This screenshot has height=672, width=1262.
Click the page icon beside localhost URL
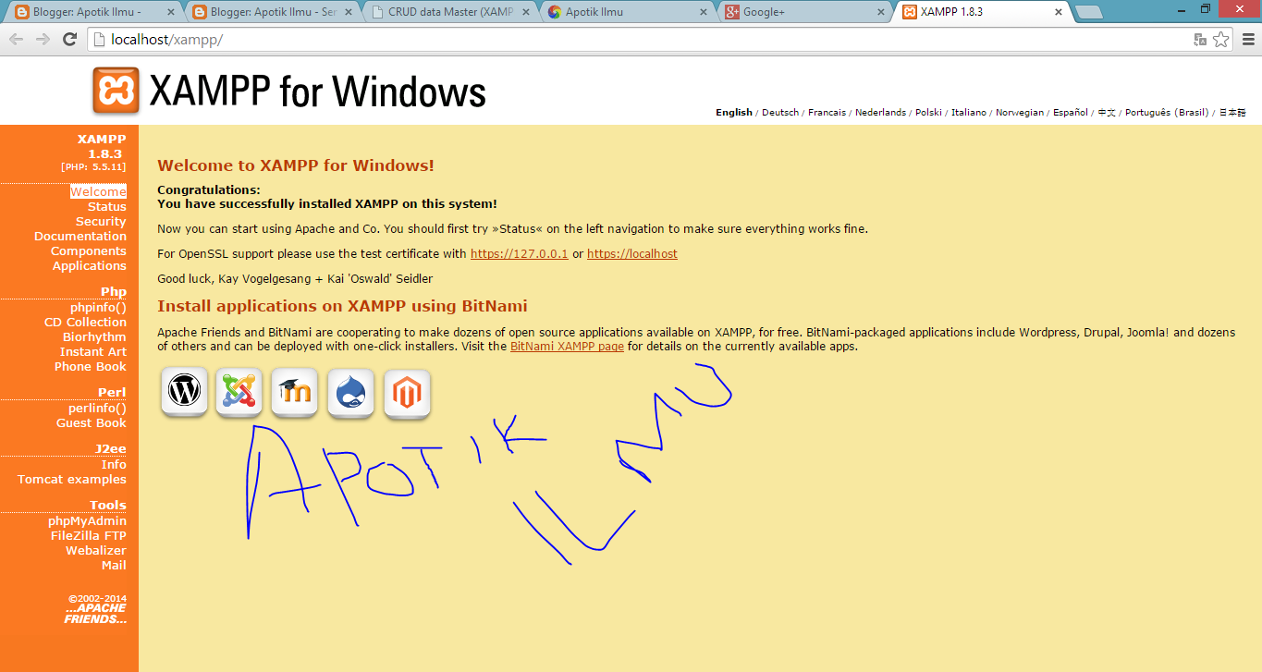pos(100,40)
